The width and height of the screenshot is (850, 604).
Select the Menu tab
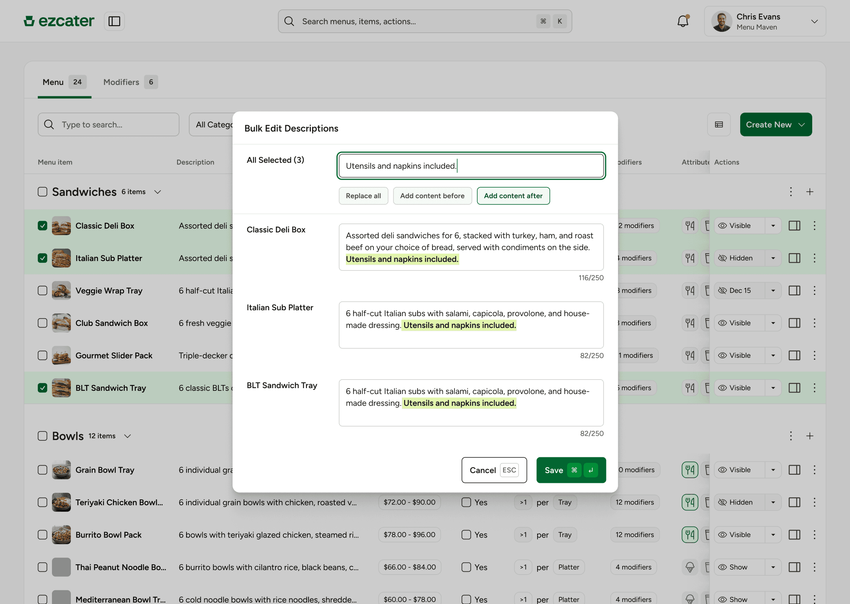[x=53, y=82]
